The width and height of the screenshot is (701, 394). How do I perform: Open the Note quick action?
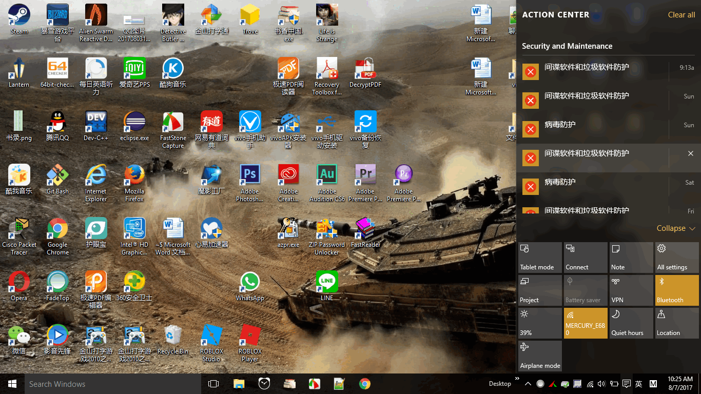pos(631,258)
